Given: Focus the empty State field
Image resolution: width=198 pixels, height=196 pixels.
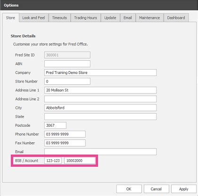Looking at the screenshot, I should [100, 116].
